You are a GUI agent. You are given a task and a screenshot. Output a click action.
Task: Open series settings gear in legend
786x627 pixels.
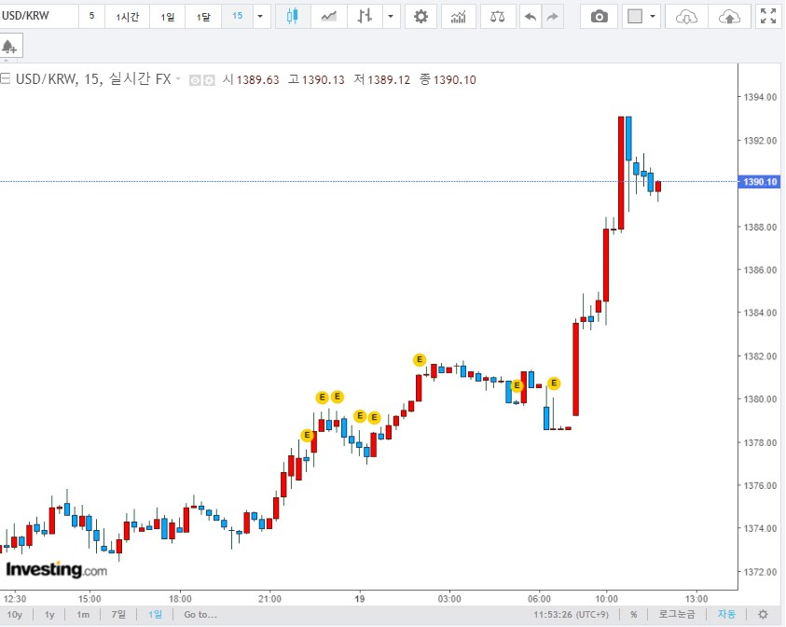(x=209, y=80)
